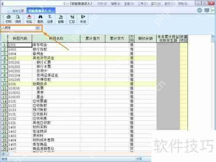This screenshot has width=216, height=162.
Task: Click the 库存商品 account name
Action: [40, 144]
